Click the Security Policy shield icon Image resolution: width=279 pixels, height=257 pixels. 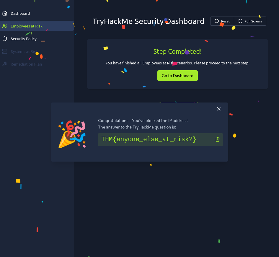coord(5,39)
